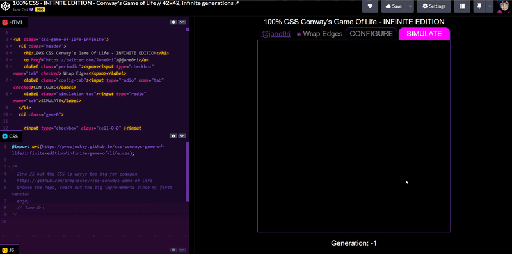
Task: Click inside the black Game of Life grid
Action: 354,136
